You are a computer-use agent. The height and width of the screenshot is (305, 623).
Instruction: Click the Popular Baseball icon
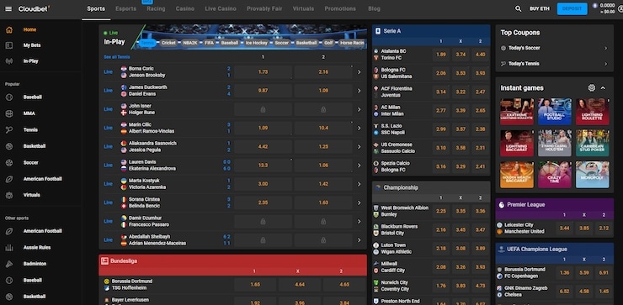(x=9, y=97)
